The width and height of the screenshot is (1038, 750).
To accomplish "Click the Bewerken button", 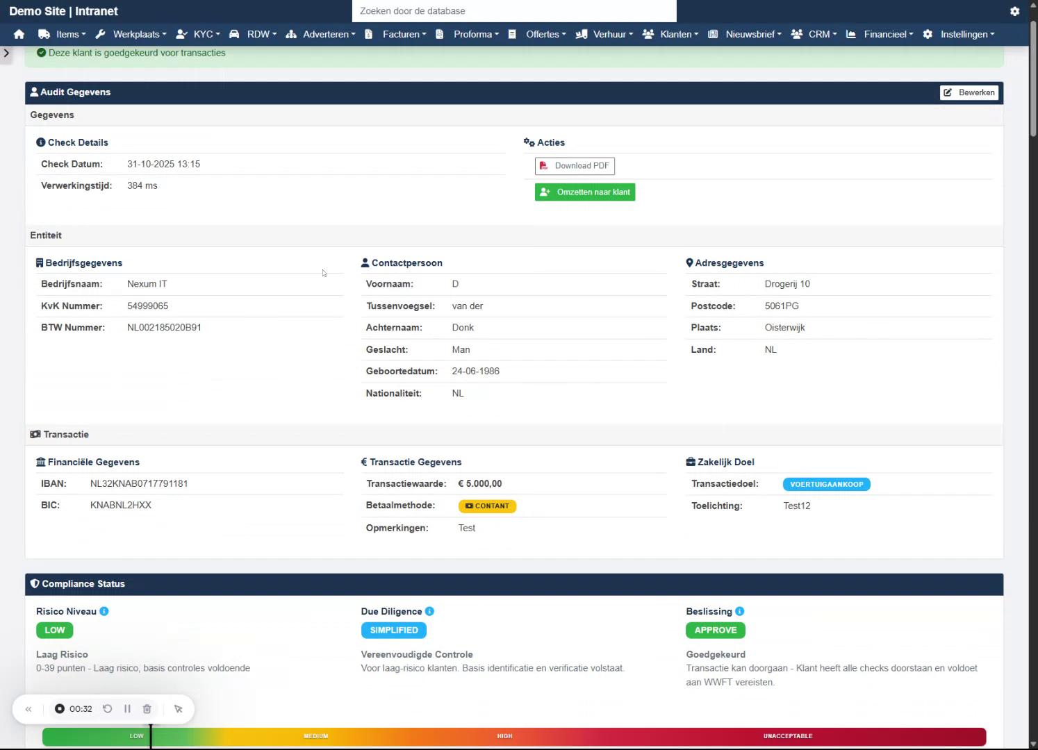I will click(969, 92).
